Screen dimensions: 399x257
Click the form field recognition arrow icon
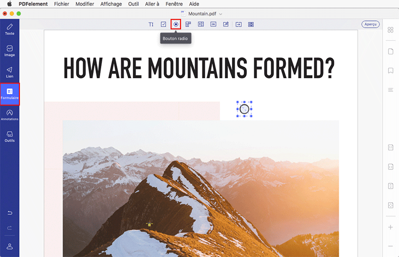point(238,24)
